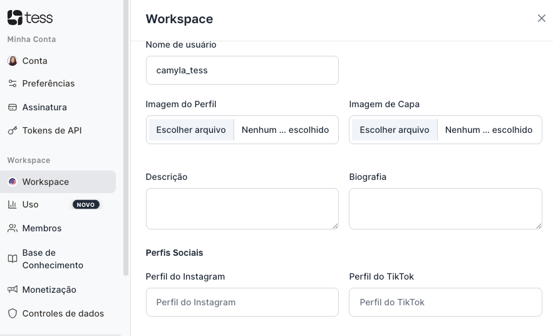
Task: Click the Monetização megaphone icon
Action: click(x=13, y=290)
